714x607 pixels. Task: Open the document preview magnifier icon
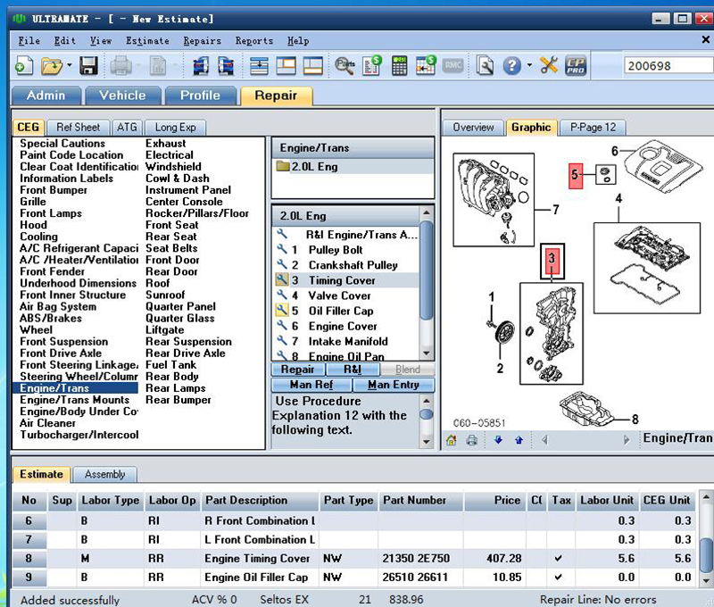pos(485,66)
